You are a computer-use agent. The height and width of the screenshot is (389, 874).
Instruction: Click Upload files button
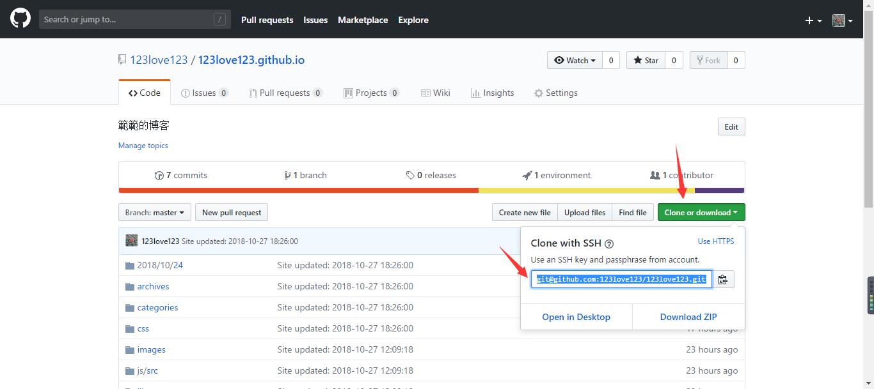click(585, 212)
